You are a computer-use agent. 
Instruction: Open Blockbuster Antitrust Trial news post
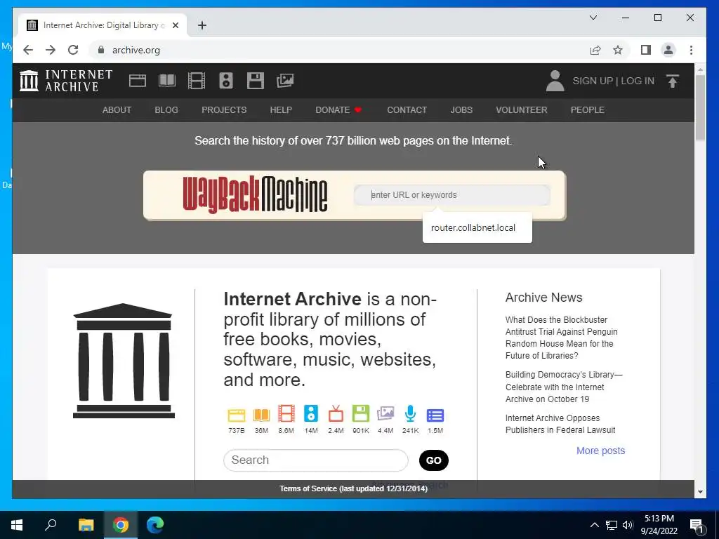[561, 338]
